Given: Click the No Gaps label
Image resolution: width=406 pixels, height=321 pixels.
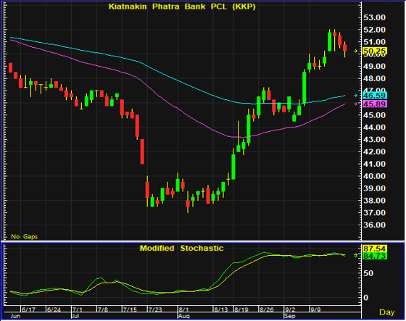Looking at the screenshot, I should tap(25, 237).
